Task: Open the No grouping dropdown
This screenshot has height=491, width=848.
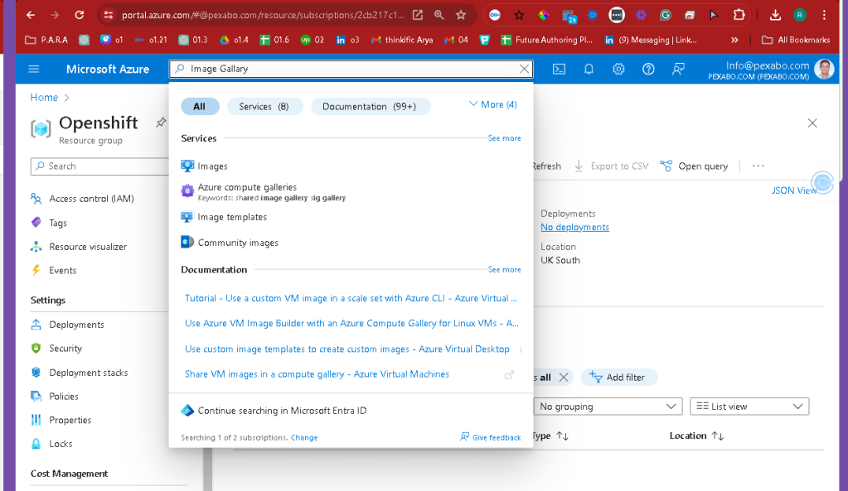Action: [608, 407]
